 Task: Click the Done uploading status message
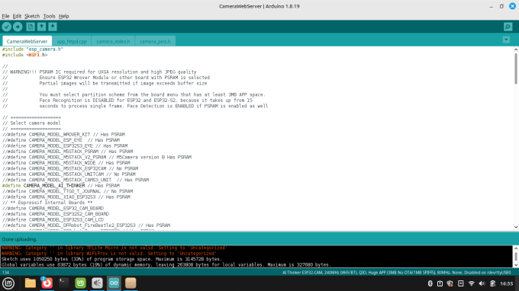pos(19,239)
